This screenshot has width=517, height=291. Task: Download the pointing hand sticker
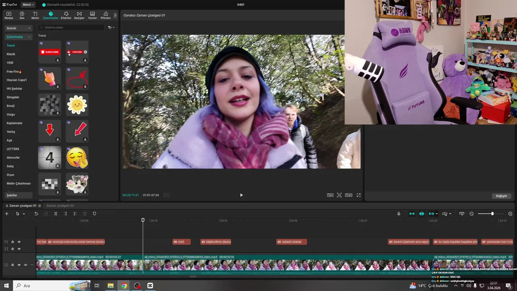(x=58, y=86)
